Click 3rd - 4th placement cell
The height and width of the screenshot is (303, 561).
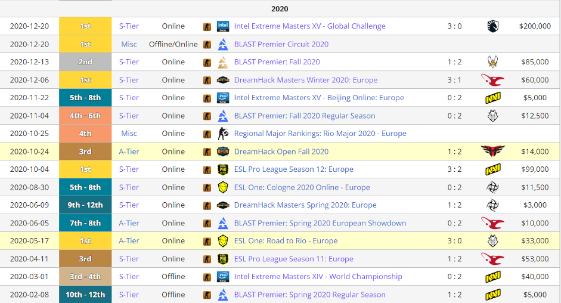click(85, 277)
